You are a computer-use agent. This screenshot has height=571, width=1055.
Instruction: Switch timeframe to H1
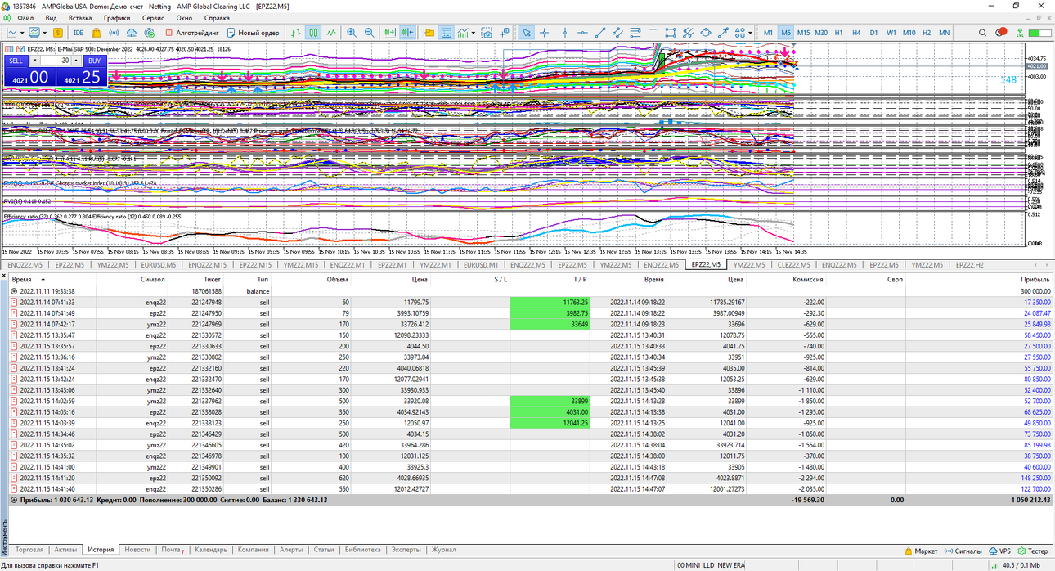838,33
